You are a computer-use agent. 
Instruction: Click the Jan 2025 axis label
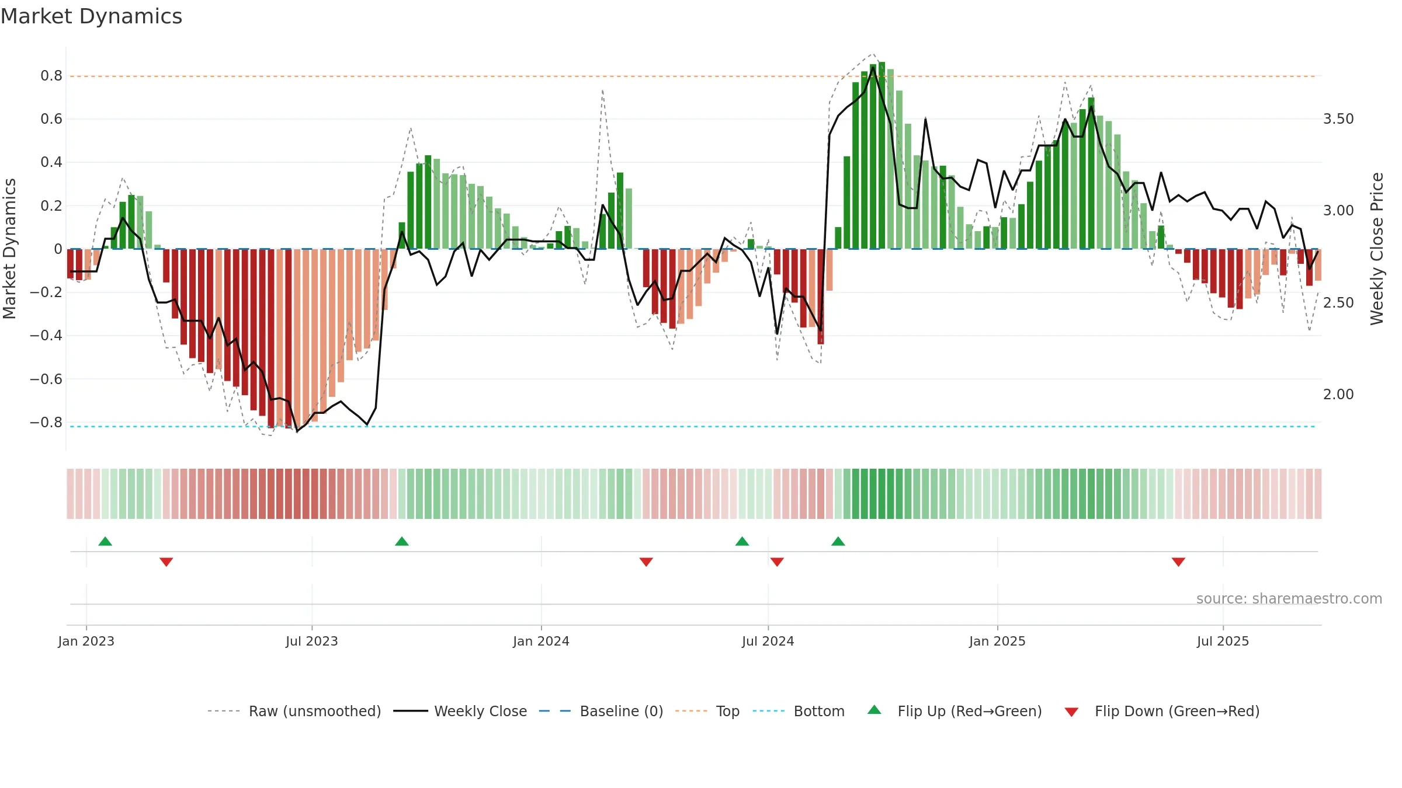click(998, 641)
